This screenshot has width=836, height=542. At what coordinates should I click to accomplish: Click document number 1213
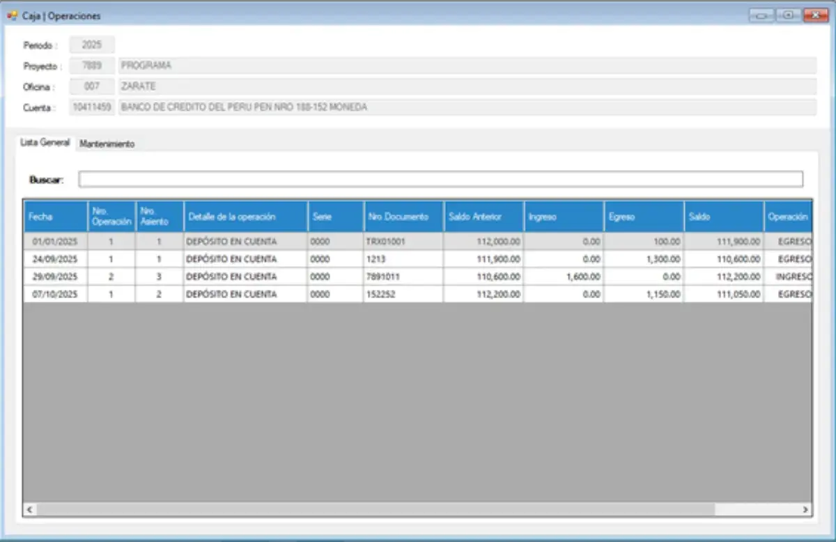point(376,259)
